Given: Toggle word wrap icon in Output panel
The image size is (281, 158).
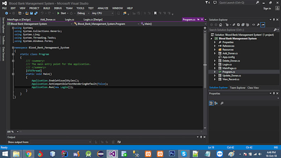Looking at the screenshot, I should coord(119,142).
